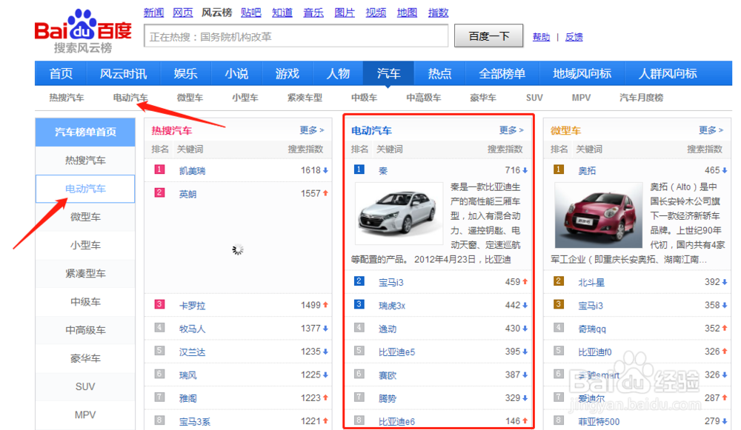Screen dimensions: 741x430
Task: Choose 电动汽车 in the left sidebar
Action: pos(85,189)
